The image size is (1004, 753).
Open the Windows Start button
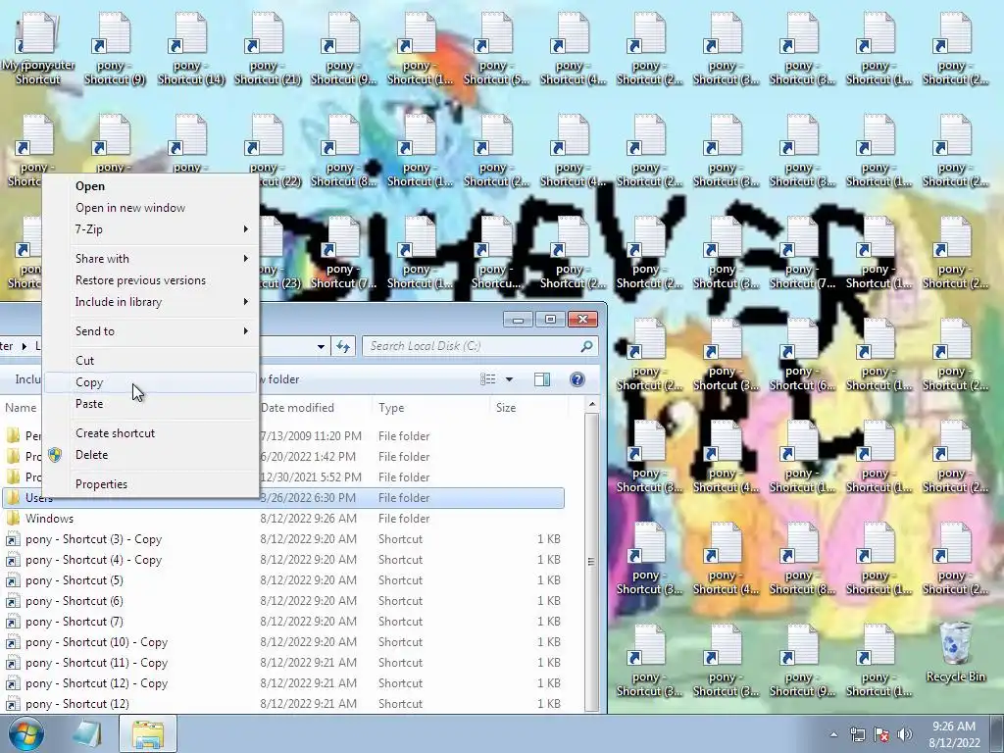pyautogui.click(x=26, y=733)
